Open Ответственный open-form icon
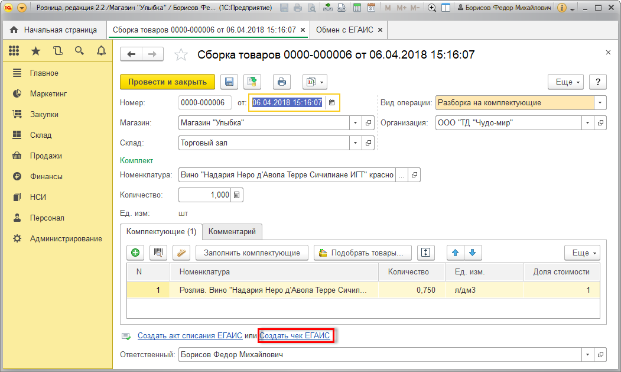 point(601,354)
